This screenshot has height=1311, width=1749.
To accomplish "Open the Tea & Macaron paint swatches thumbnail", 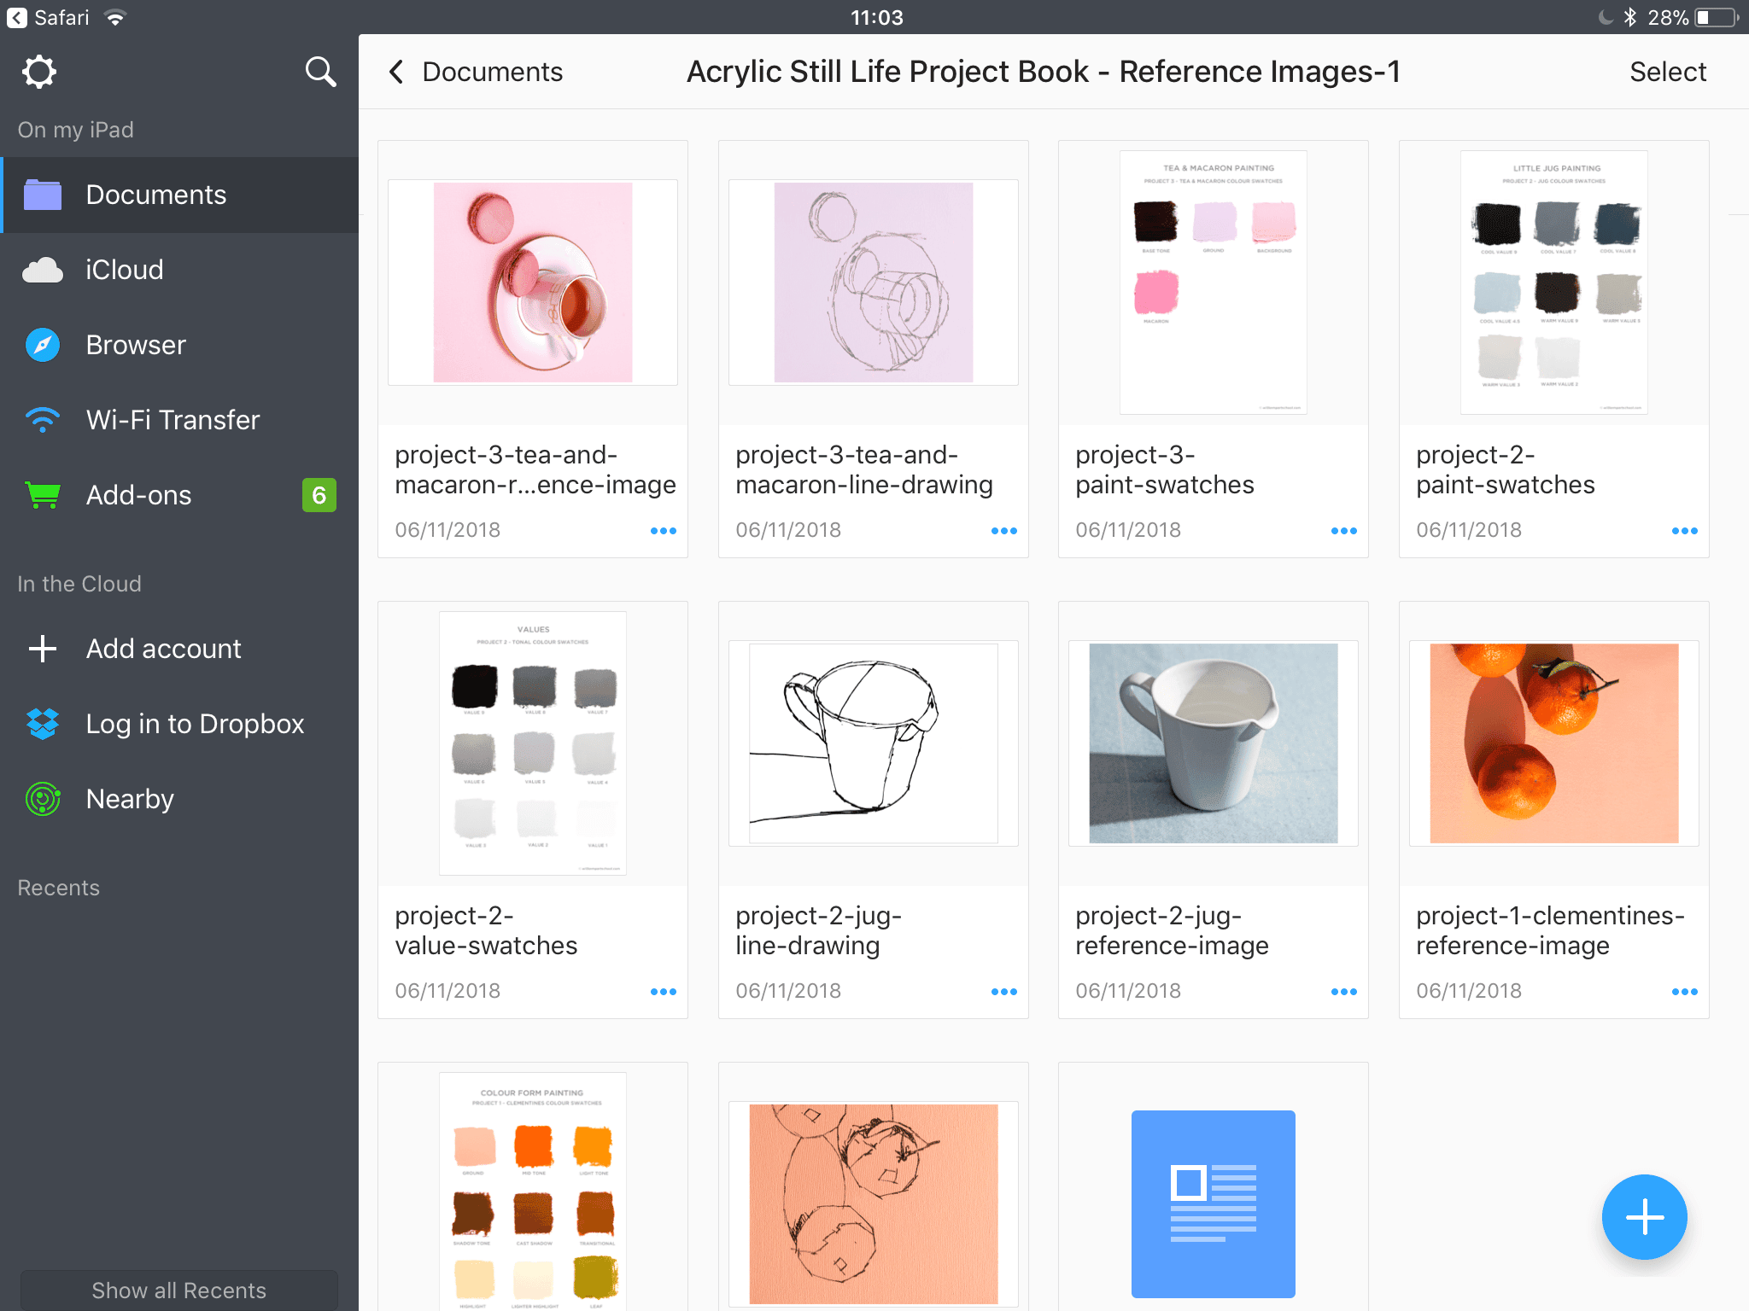I will click(x=1214, y=283).
